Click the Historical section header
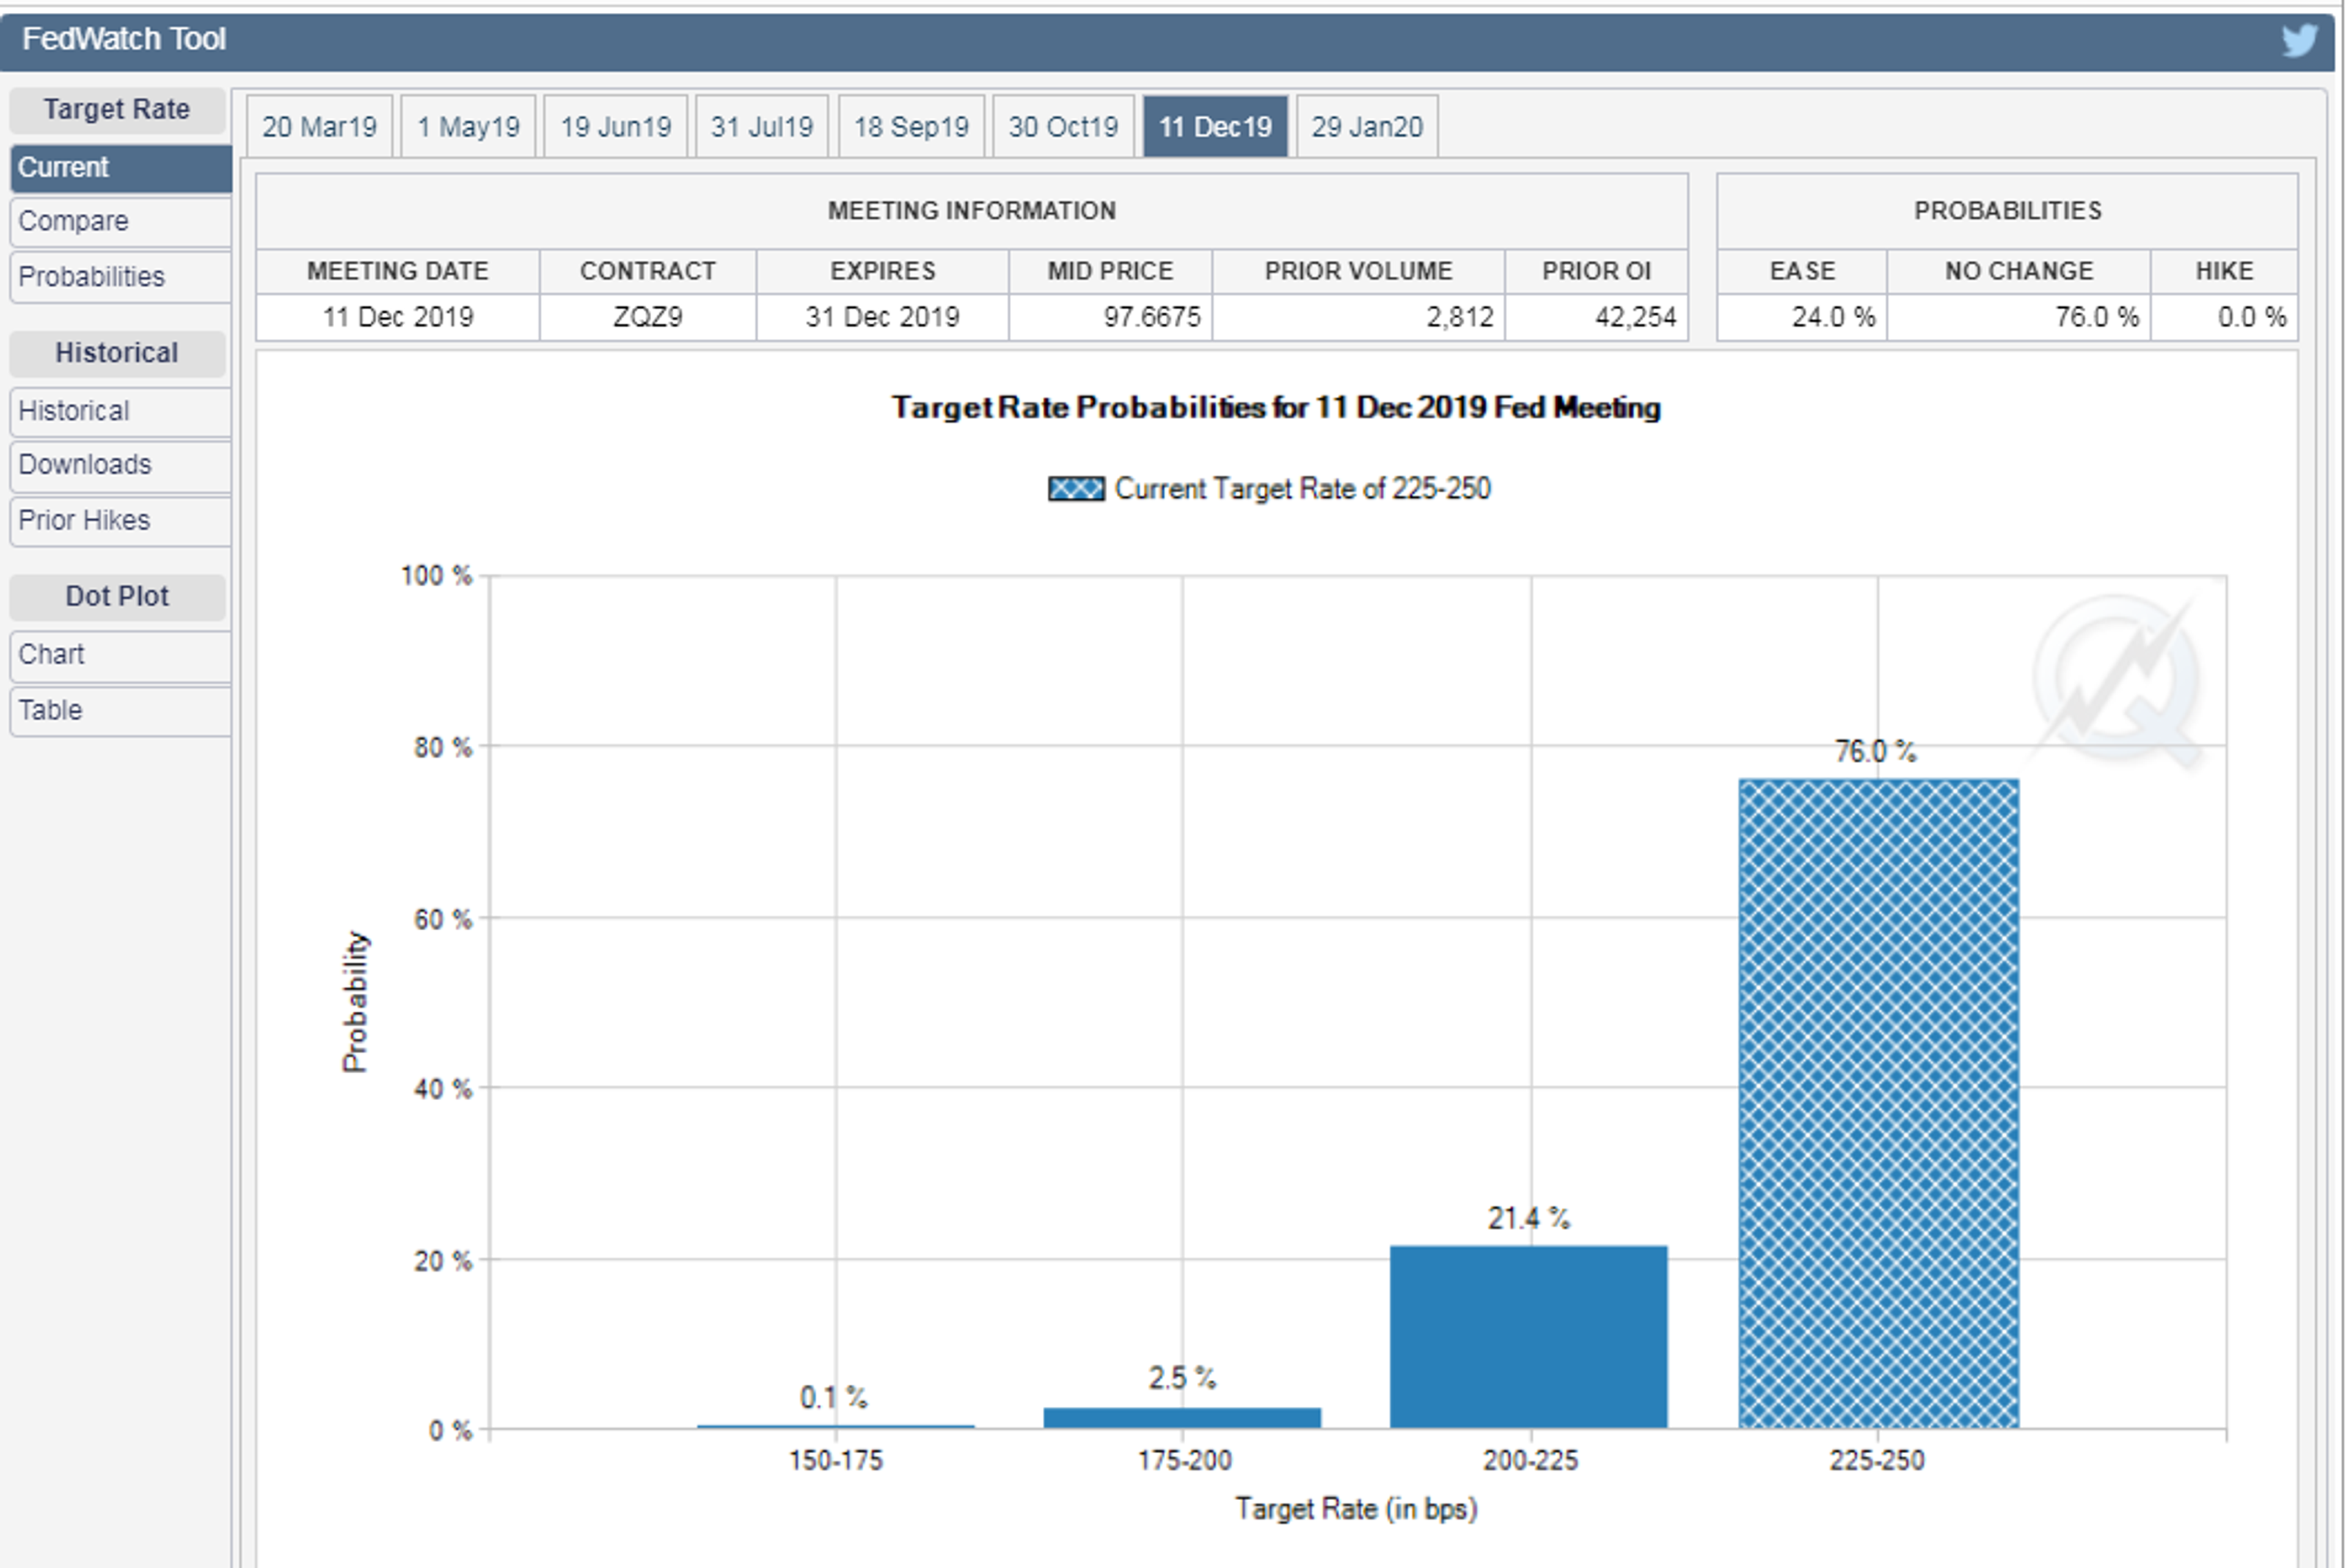This screenshot has height=1568, width=2346. click(117, 353)
